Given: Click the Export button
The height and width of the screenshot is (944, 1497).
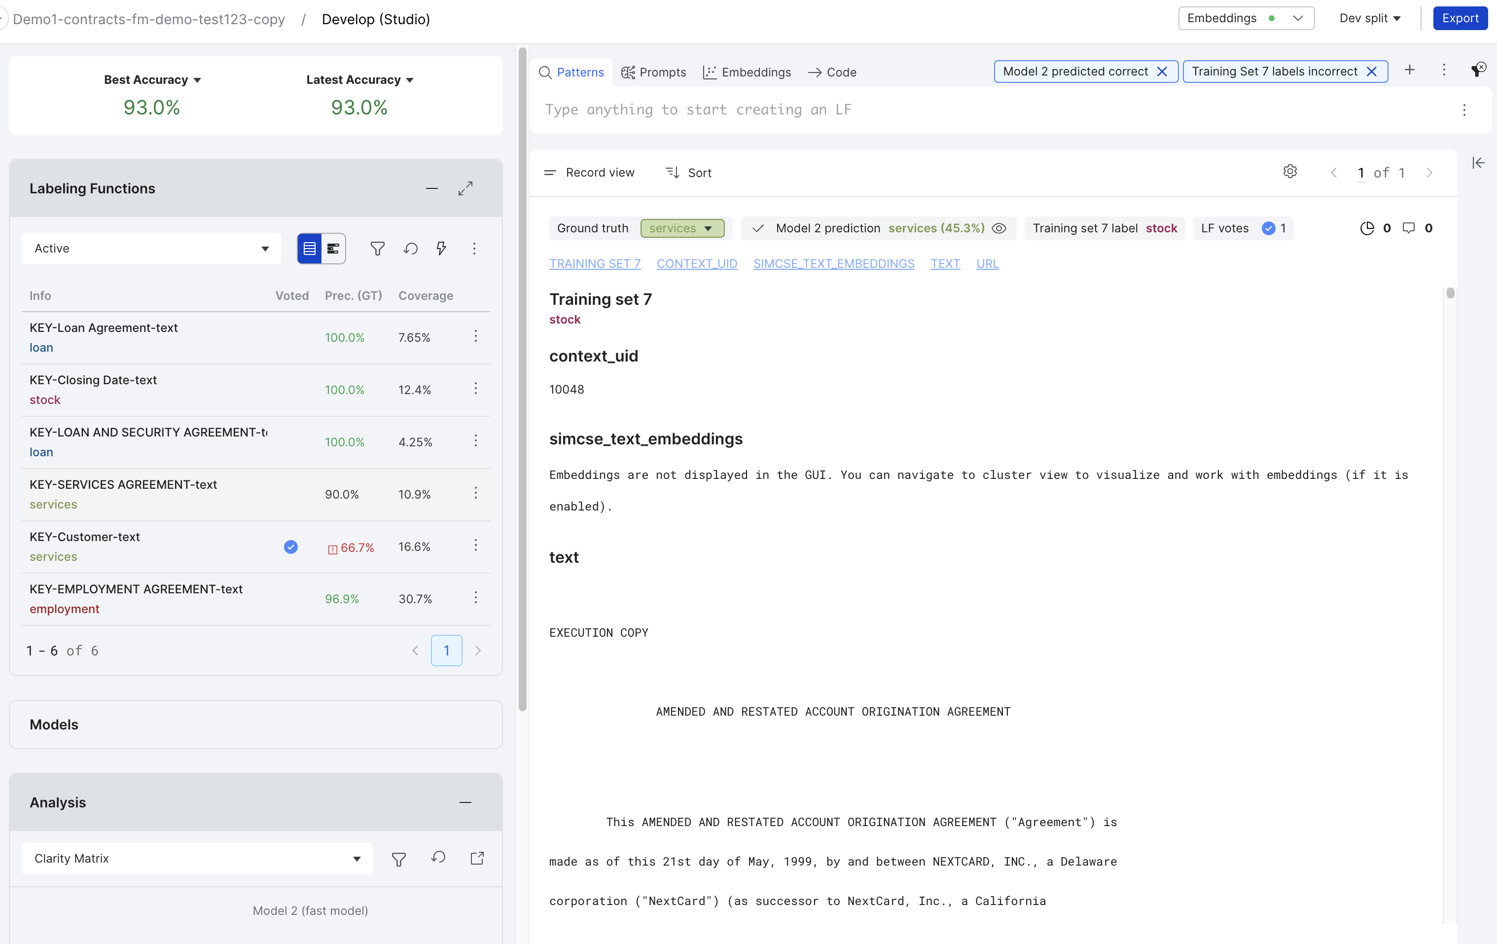Looking at the screenshot, I should [x=1460, y=18].
